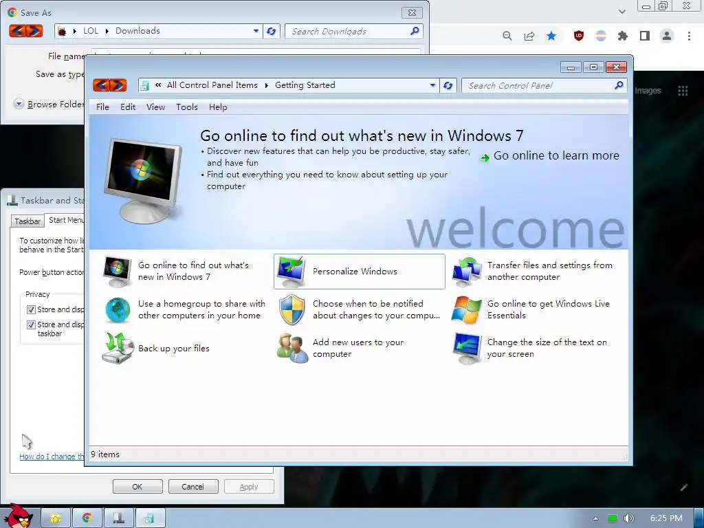The width and height of the screenshot is (704, 528).
Task: Open the Personalize Windows item
Action: (x=359, y=271)
